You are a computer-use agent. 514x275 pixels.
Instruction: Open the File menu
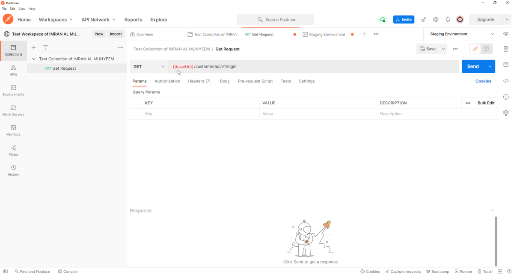(x=4, y=9)
